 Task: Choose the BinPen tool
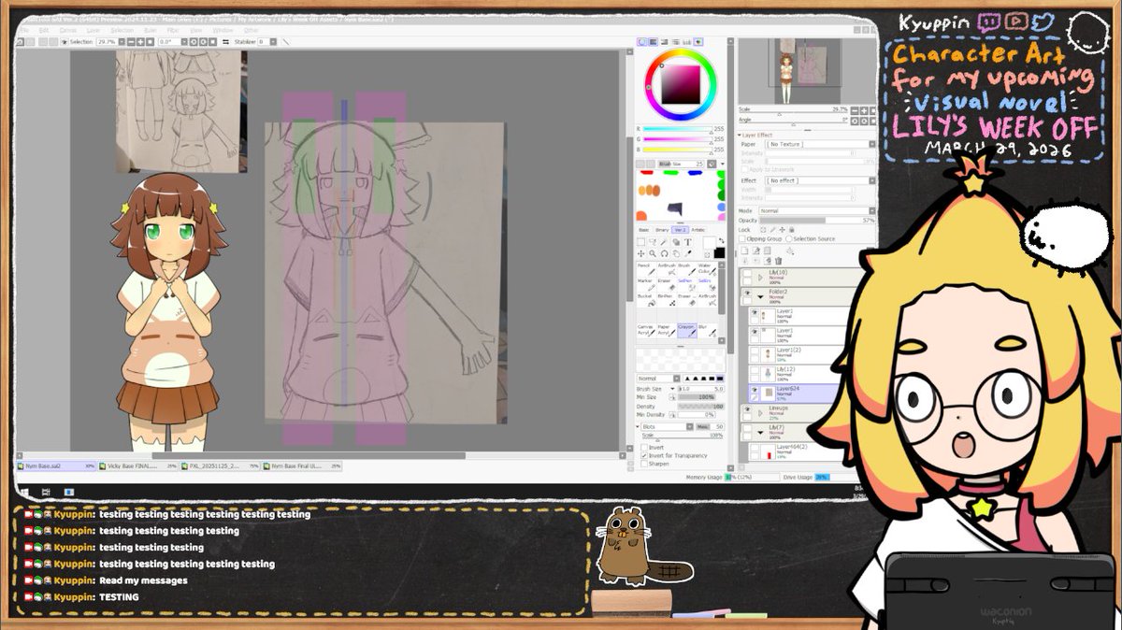click(667, 301)
